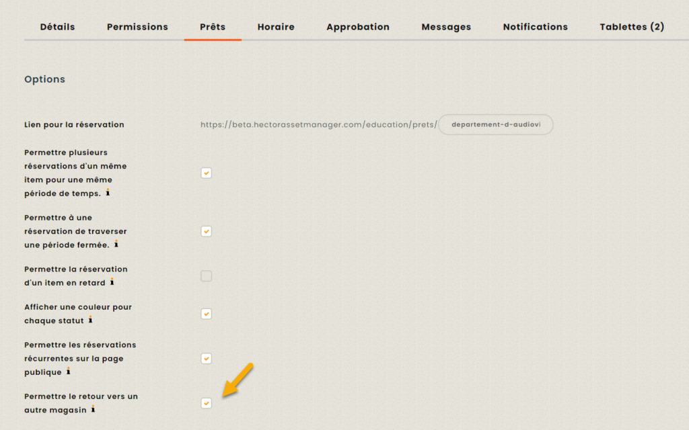Switch to the Notifications tab
The height and width of the screenshot is (430, 689).
tap(536, 27)
